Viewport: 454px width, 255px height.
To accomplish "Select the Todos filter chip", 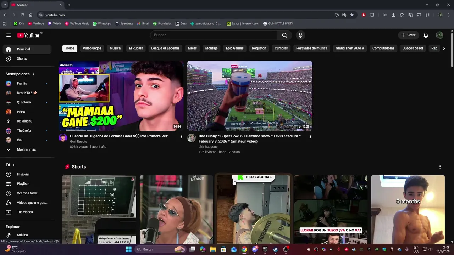I will tap(70, 48).
